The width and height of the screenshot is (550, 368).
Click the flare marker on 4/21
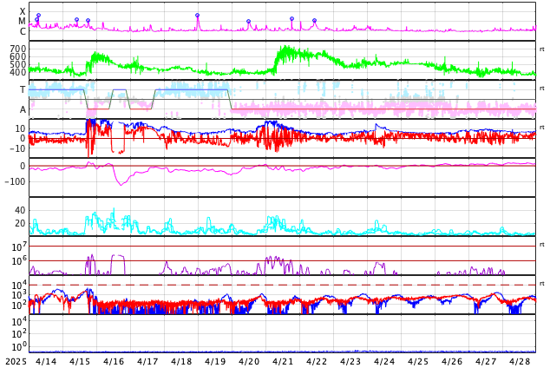click(x=291, y=18)
